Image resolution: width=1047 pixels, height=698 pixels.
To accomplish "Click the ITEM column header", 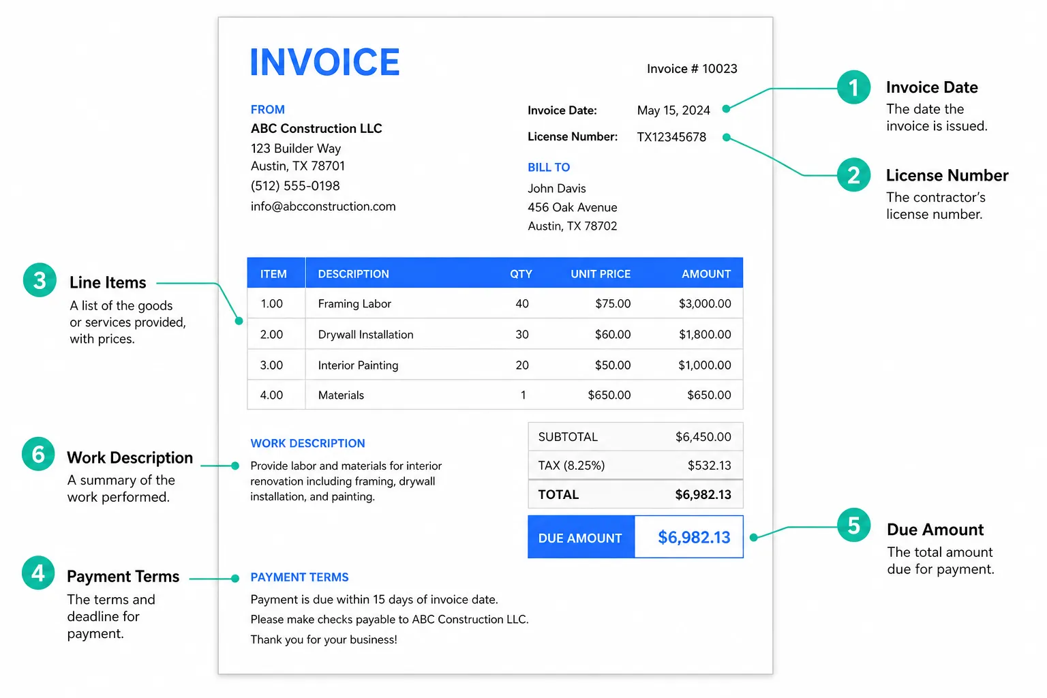I will (273, 274).
